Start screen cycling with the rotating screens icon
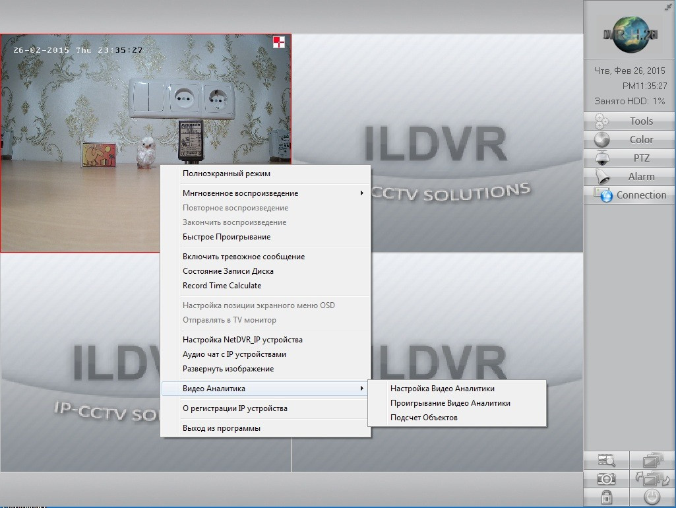The width and height of the screenshot is (676, 508). click(652, 478)
